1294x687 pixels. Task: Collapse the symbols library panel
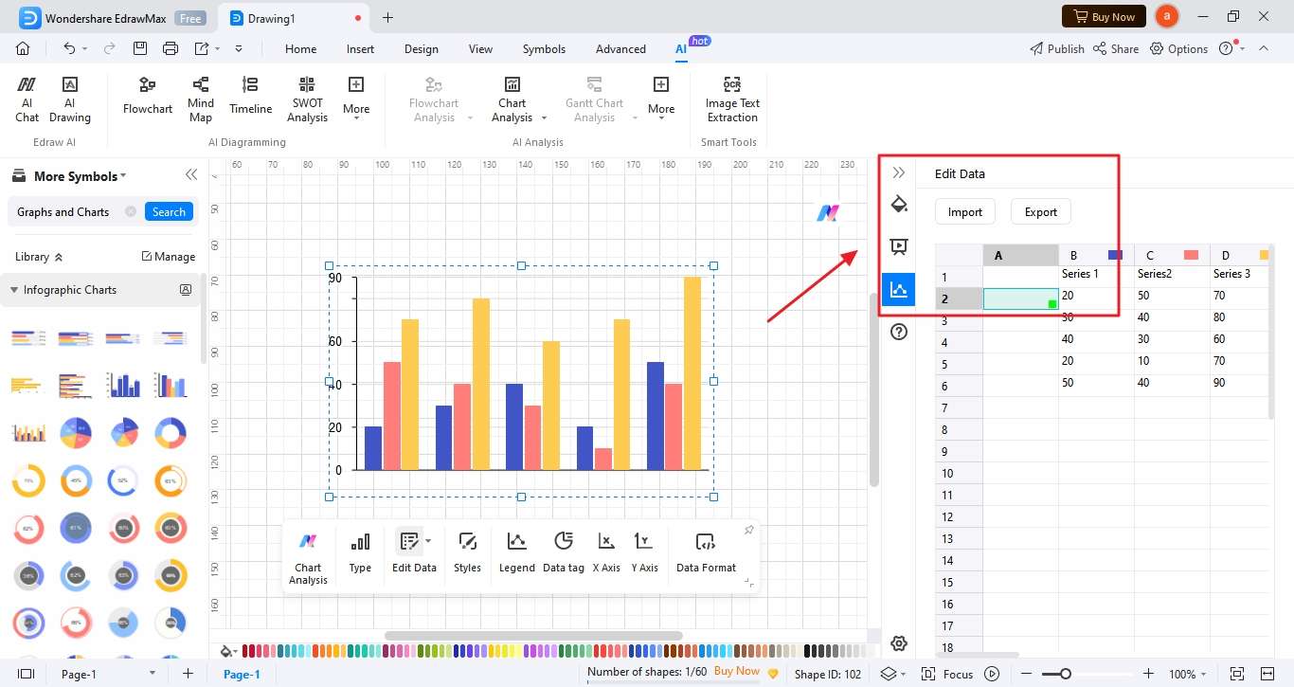(x=191, y=175)
